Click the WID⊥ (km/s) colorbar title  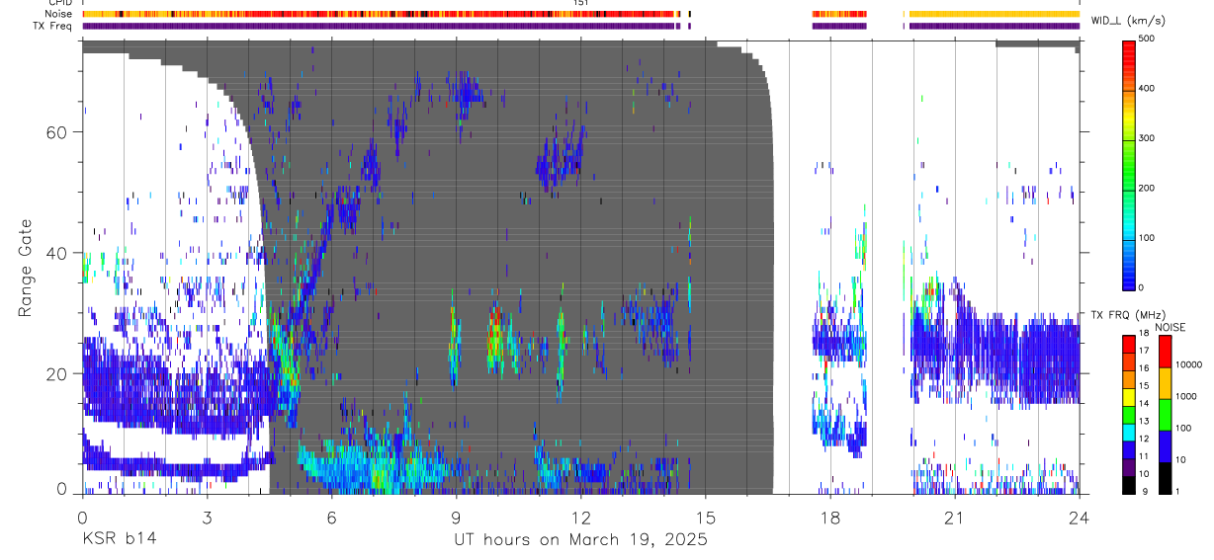[x=1127, y=20]
